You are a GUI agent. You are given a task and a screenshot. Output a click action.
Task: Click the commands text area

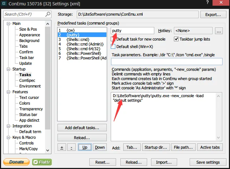[x=166, y=117]
